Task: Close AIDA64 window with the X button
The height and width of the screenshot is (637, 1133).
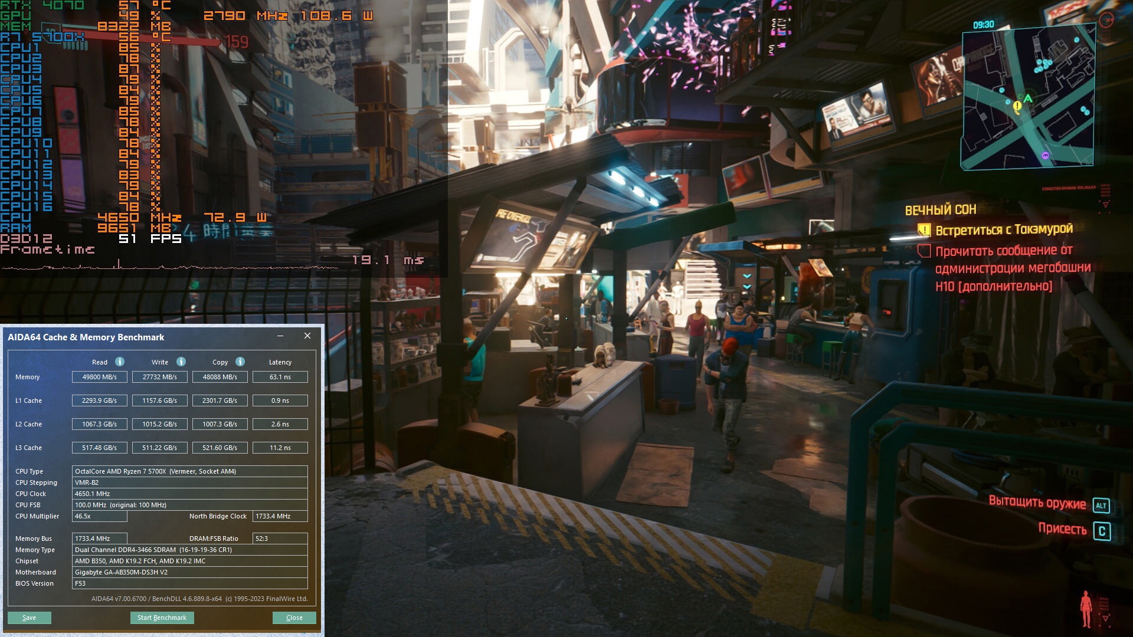Action: 307,336
